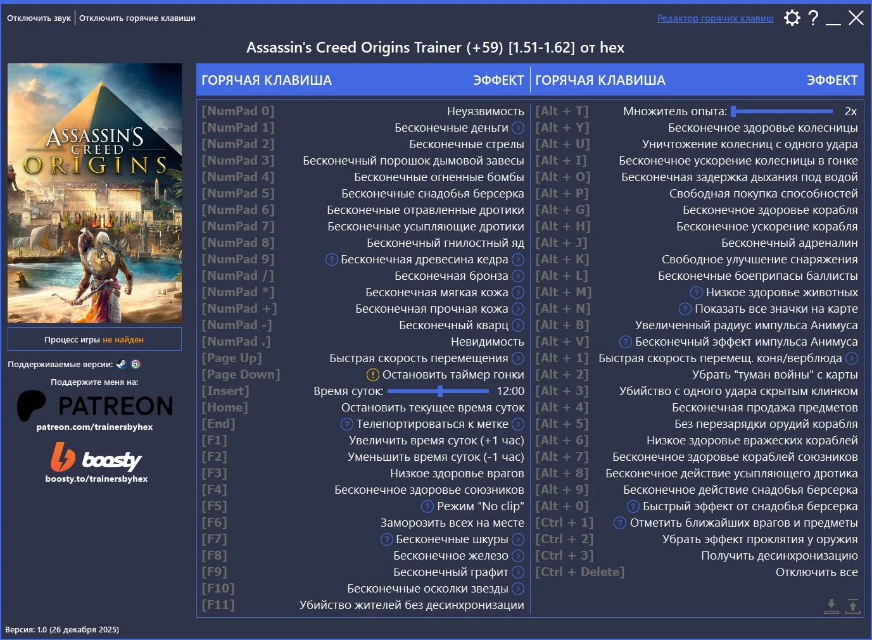
Task: Click the Steam supported version icon
Action: click(x=122, y=363)
